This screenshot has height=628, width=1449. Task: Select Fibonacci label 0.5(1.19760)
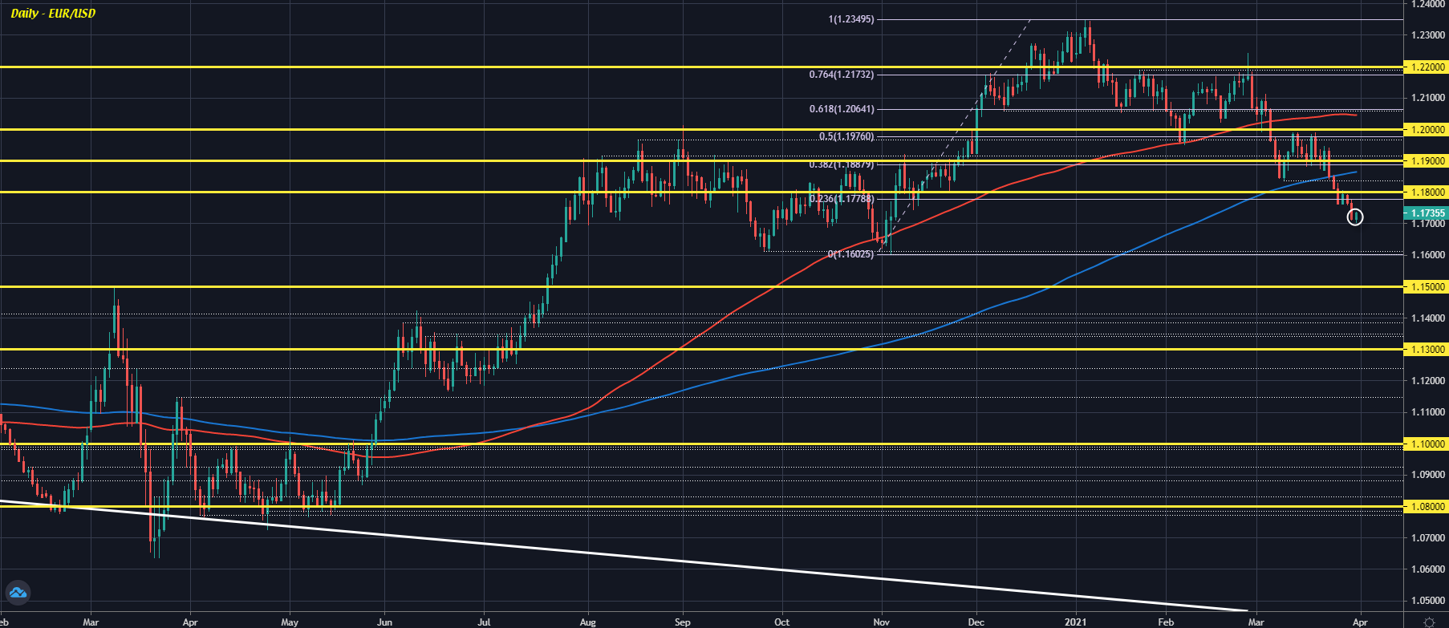pos(846,136)
